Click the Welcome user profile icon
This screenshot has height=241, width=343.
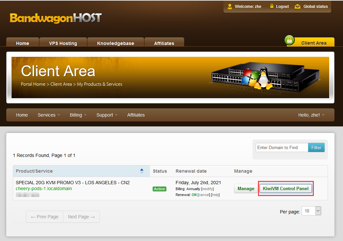[230, 7]
